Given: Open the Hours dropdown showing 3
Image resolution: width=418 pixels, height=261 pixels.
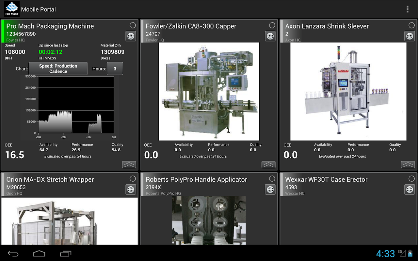Looking at the screenshot, I should tap(115, 69).
